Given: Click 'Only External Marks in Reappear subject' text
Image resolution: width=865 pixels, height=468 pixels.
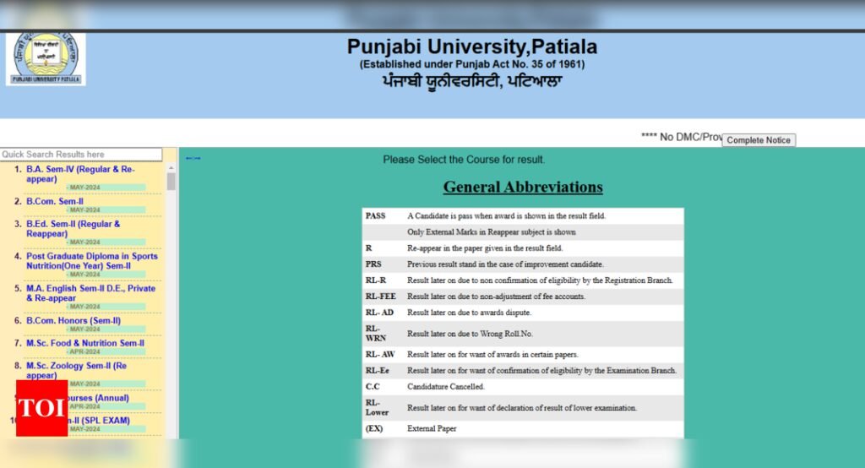Looking at the screenshot, I should pyautogui.click(x=492, y=231).
